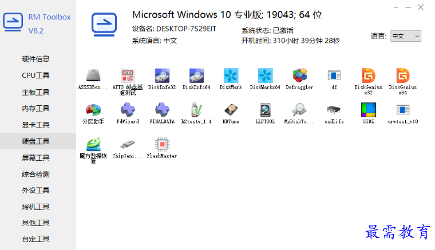Viewport: 435px width, 250px height.
Task: Open the SSDZ icon
Action: [x=369, y=110]
